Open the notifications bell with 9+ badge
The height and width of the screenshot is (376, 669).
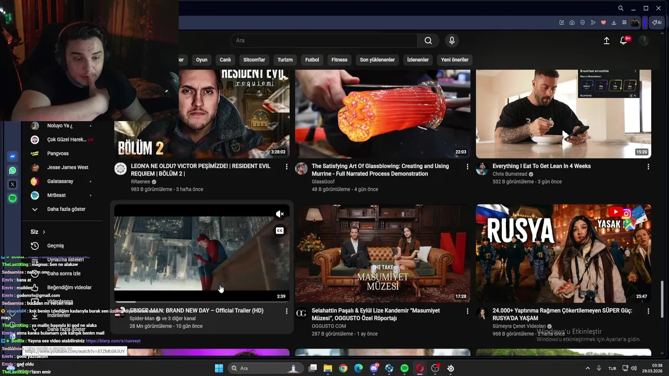pyautogui.click(x=624, y=40)
